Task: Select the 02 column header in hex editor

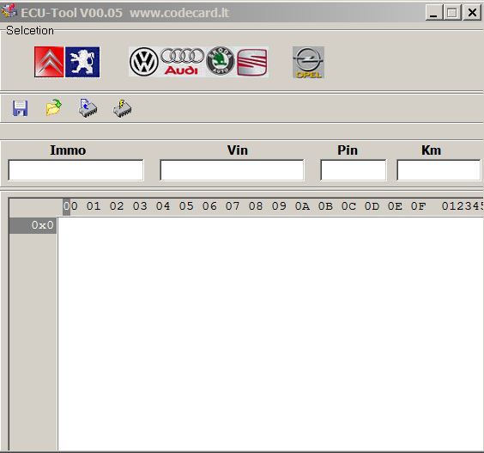Action: tap(117, 206)
